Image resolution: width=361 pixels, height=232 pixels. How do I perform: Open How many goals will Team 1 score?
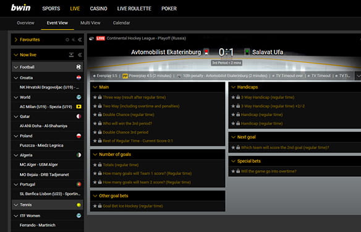tap(147, 173)
